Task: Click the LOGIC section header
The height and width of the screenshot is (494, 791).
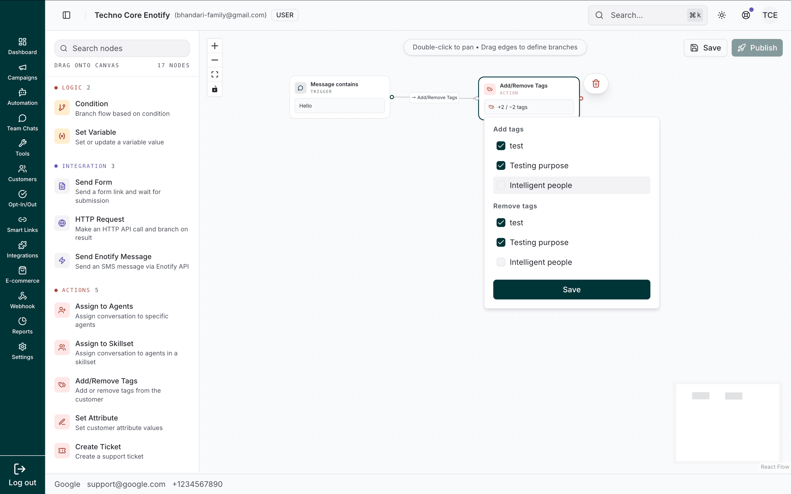Action: click(x=72, y=88)
